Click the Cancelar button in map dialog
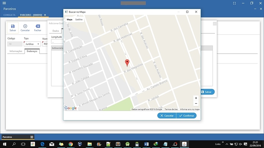264x148 pixels. point(167,115)
